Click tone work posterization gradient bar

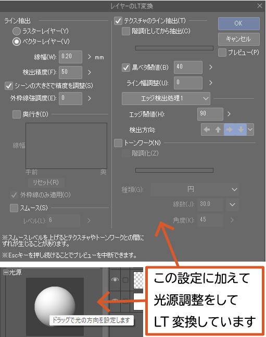point(174,171)
